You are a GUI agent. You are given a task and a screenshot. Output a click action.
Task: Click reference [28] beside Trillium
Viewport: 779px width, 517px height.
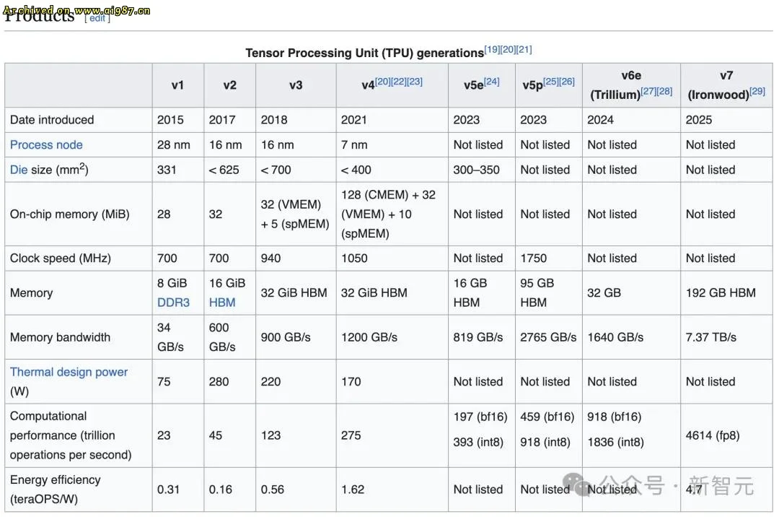coord(665,92)
